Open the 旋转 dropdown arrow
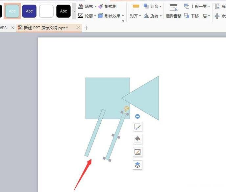 tap(161, 16)
